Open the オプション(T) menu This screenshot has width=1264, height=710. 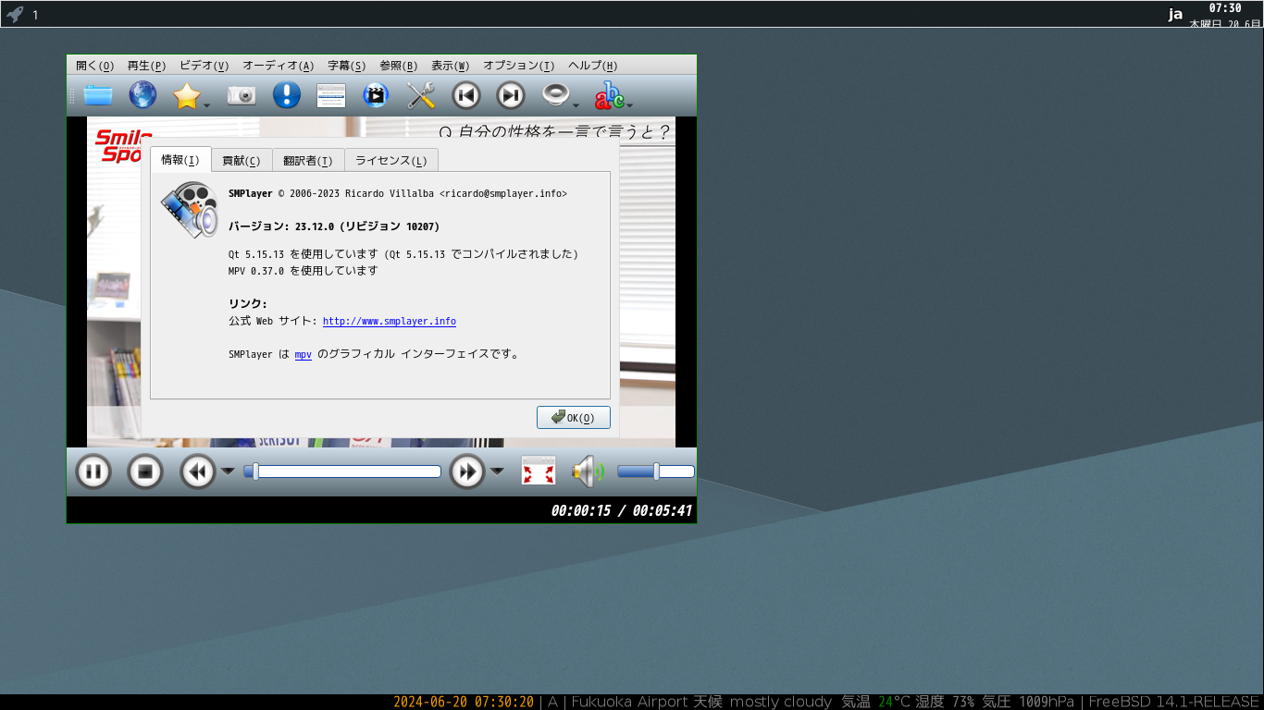pyautogui.click(x=518, y=66)
